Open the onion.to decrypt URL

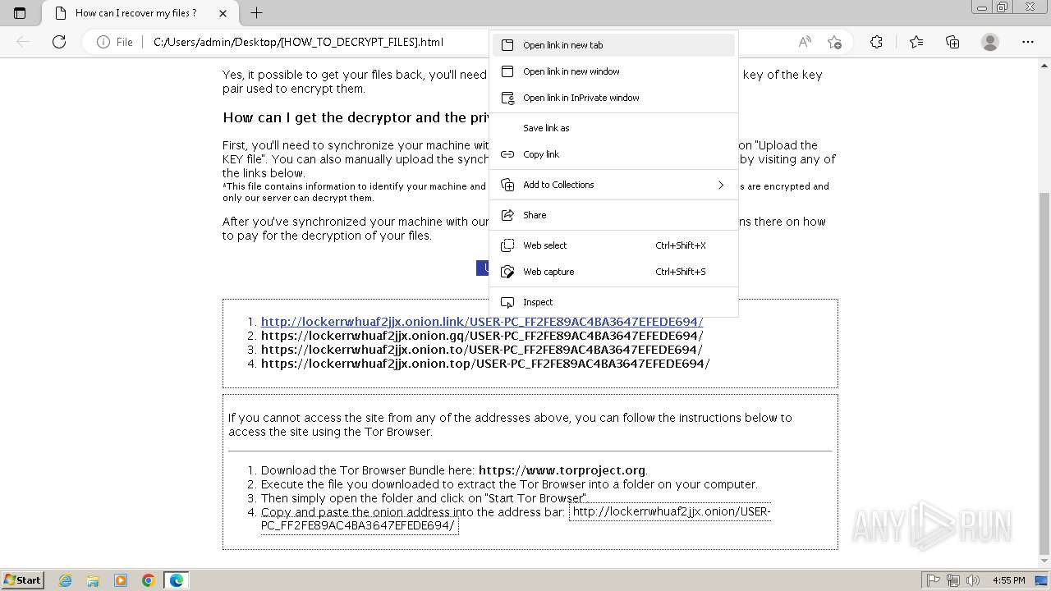click(x=482, y=350)
